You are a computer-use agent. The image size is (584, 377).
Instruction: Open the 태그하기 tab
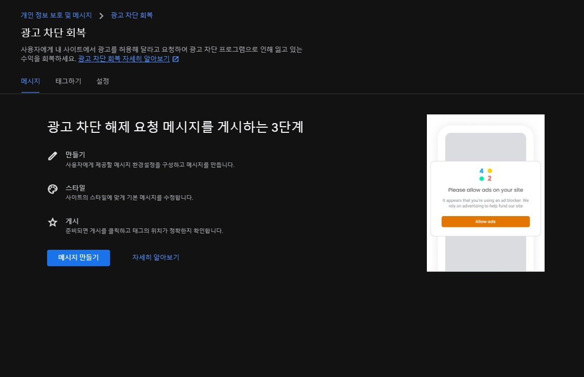click(68, 81)
